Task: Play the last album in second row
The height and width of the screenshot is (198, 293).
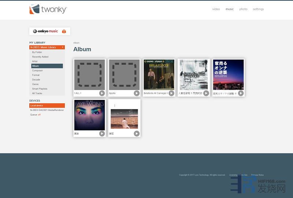Action: [137, 134]
